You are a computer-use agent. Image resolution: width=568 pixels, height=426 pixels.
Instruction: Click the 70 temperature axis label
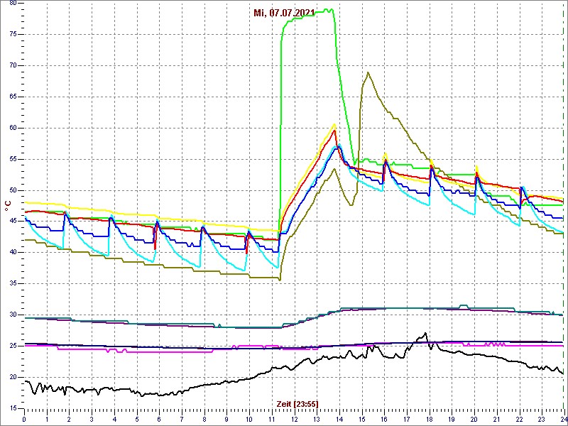tap(13, 65)
